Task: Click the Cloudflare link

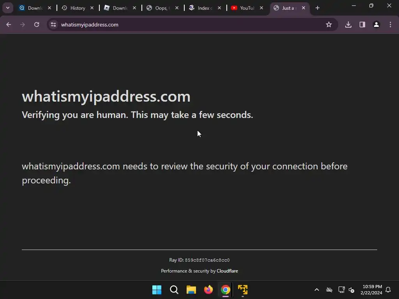Action: coord(227,271)
